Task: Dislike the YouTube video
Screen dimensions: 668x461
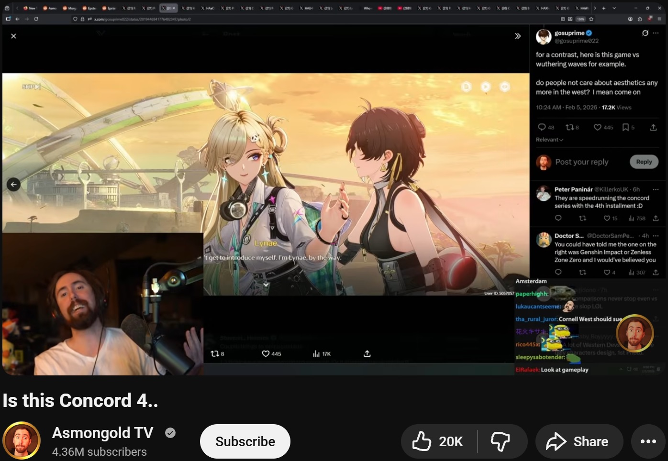Action: coord(501,441)
